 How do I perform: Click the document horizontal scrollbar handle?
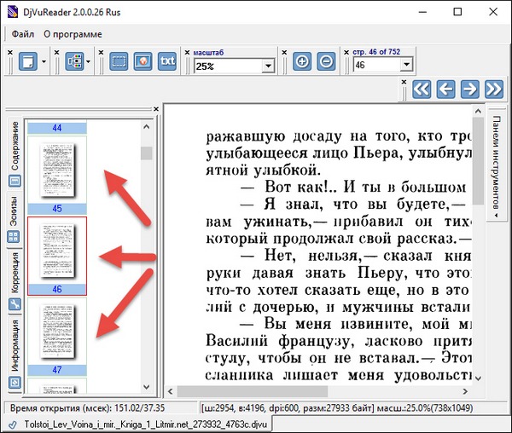pyautogui.click(x=252, y=391)
